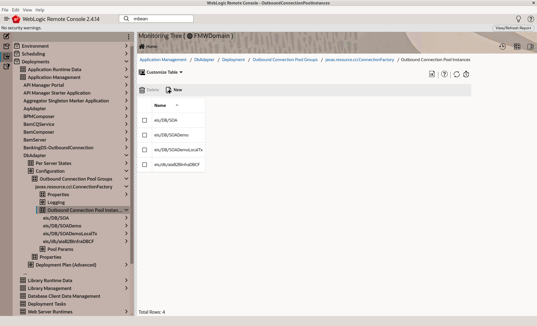This screenshot has width=537, height=326.
Task: Click the reload table icon
Action: pos(456,74)
